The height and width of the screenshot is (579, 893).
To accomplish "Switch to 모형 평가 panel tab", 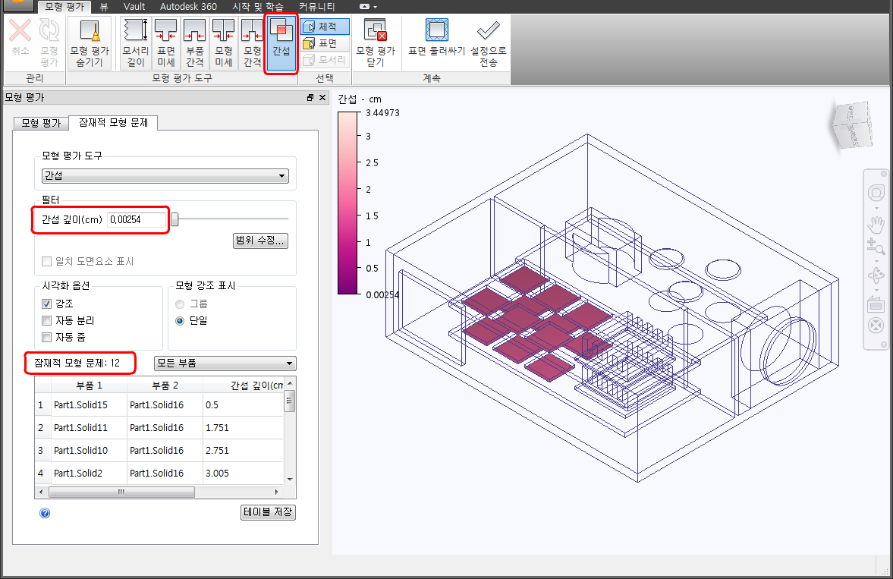I will (41, 123).
